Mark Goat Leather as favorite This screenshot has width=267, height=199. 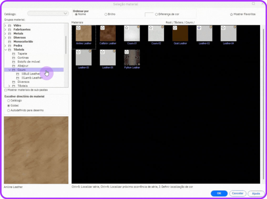(x=175, y=28)
